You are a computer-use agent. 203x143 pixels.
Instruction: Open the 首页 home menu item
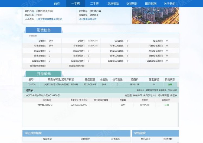click(57, 4)
